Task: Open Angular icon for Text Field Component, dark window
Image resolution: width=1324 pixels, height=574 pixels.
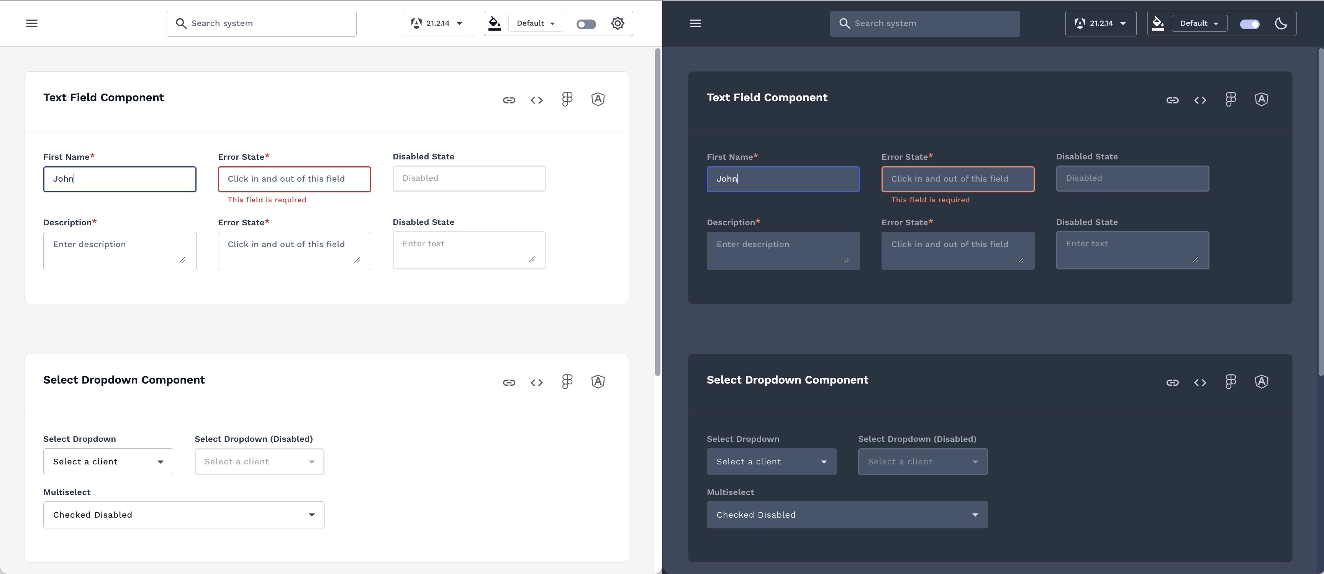Action: 1261,99
